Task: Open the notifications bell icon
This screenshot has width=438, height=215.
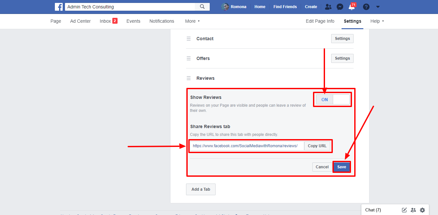Action: coord(351,7)
